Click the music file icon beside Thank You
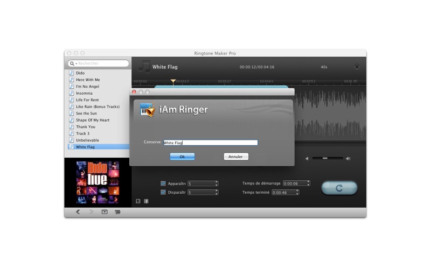431x269 pixels. pos(72,126)
